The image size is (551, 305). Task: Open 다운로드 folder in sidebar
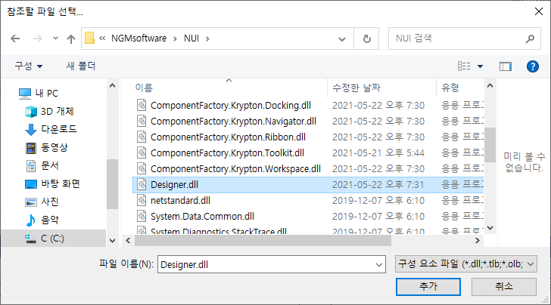[x=51, y=129]
